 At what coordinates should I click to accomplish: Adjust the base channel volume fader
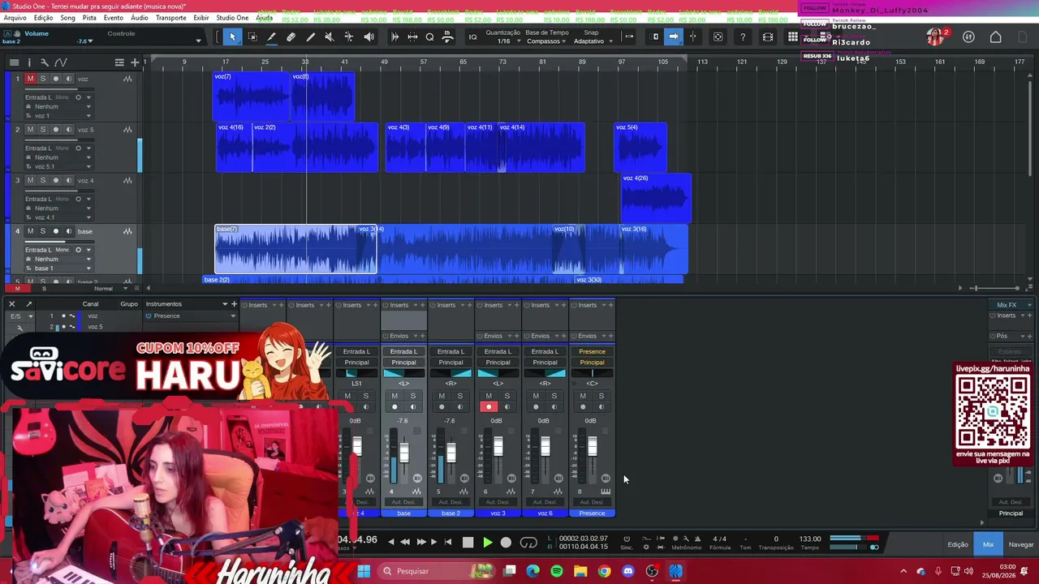pos(403,451)
